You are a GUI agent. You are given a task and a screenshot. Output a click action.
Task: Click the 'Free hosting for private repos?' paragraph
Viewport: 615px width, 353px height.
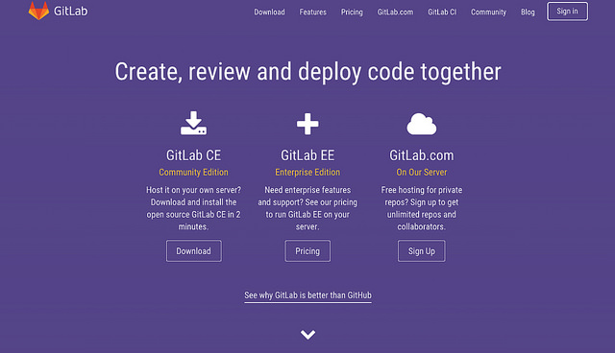pos(422,208)
